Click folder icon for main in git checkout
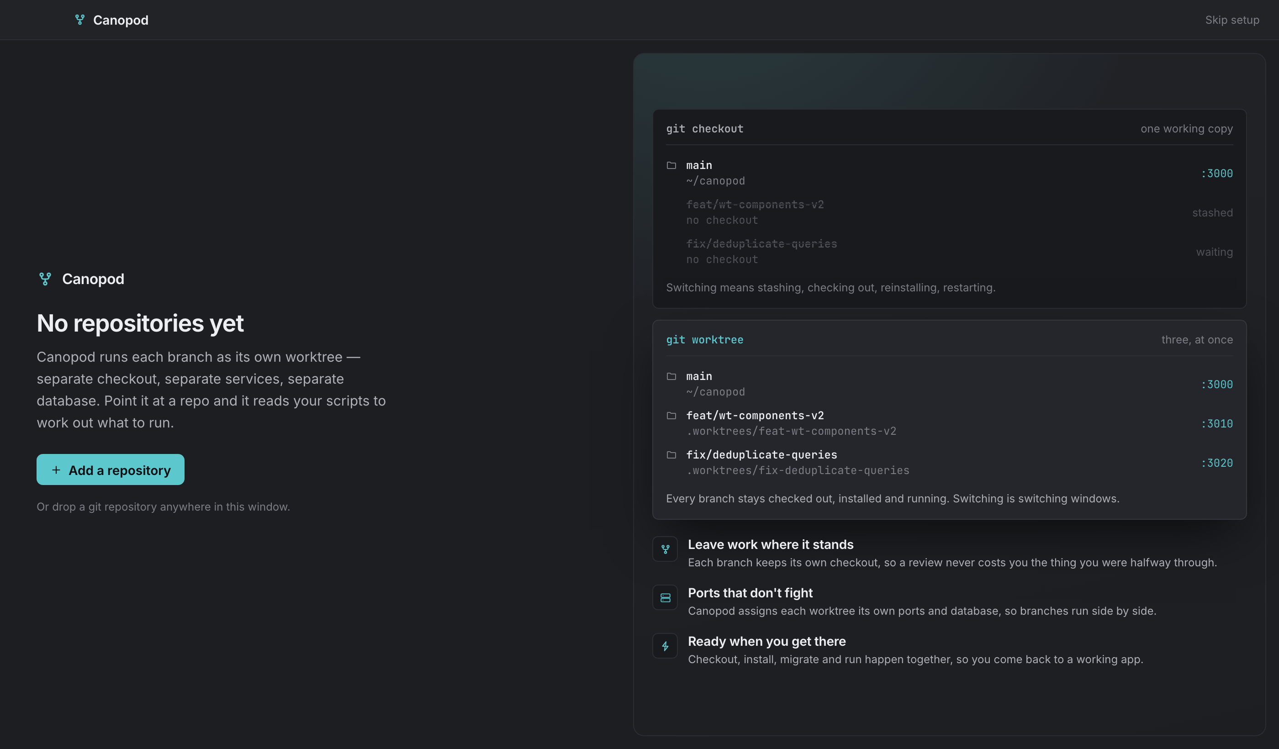This screenshot has height=749, width=1279. [671, 165]
